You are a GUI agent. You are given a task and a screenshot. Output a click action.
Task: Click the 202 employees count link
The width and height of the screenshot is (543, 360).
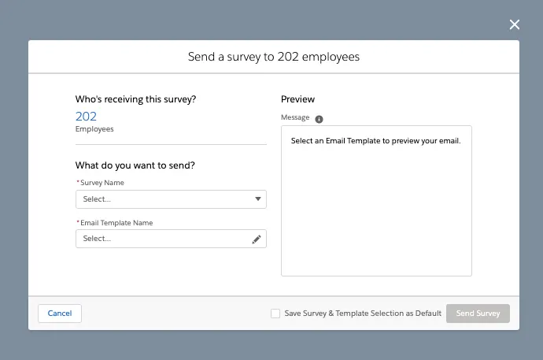click(86, 117)
